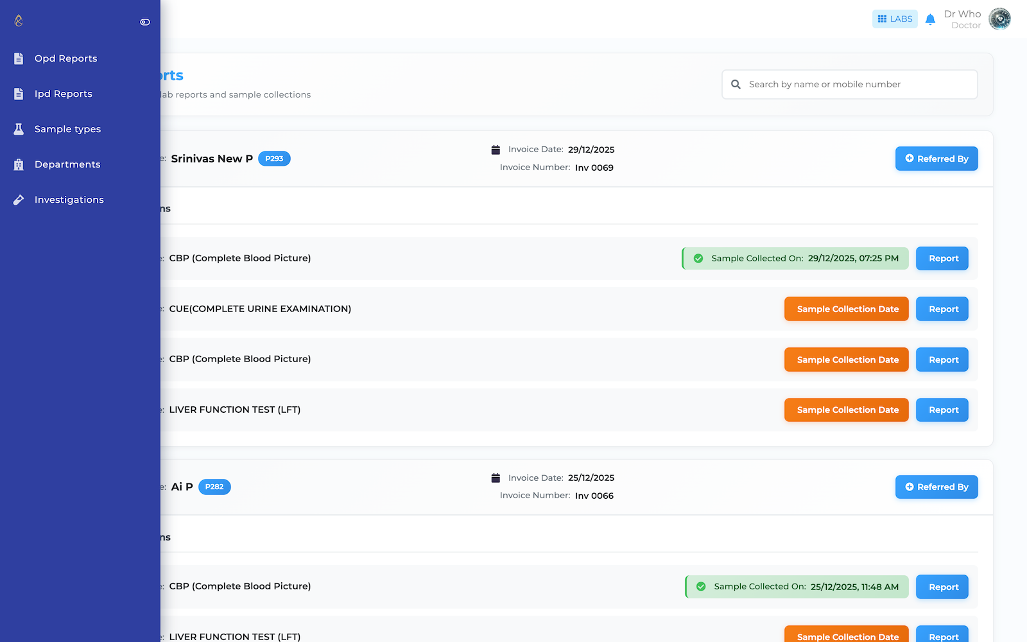Click the Investigations test tube icon
The height and width of the screenshot is (642, 1027).
(x=19, y=200)
